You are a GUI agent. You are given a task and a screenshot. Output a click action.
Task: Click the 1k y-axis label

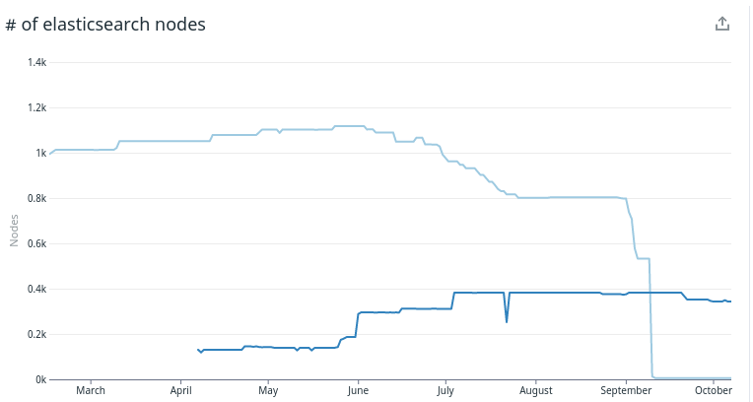pyautogui.click(x=40, y=153)
